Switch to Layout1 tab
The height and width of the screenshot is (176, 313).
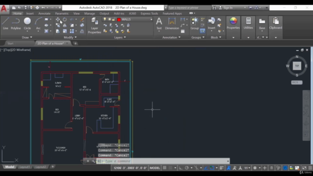pyautogui.click(x=24, y=167)
